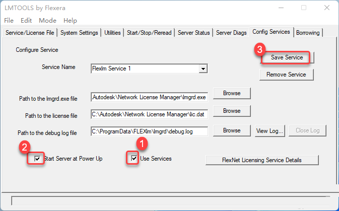Open the Help menu

(x=70, y=21)
